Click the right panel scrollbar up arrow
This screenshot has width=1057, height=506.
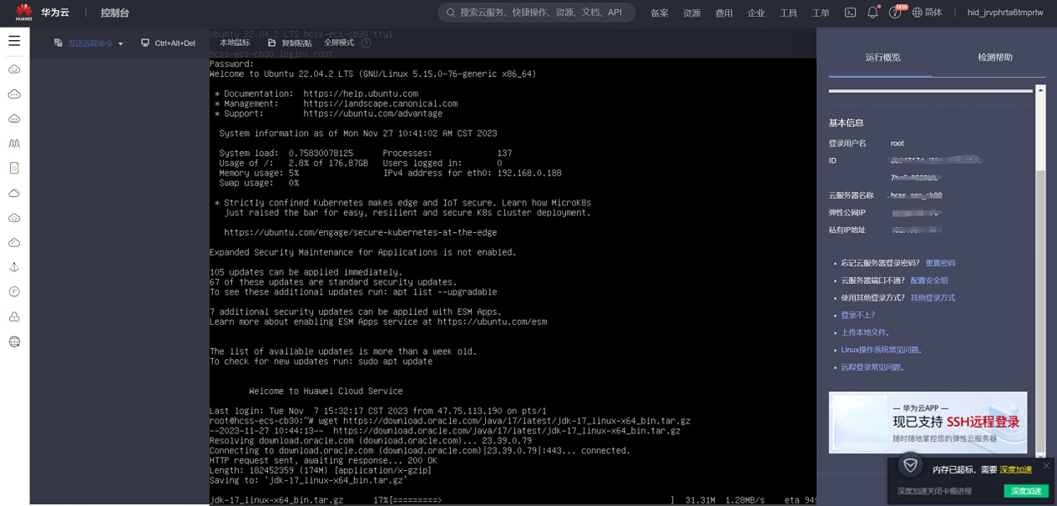[1040, 90]
